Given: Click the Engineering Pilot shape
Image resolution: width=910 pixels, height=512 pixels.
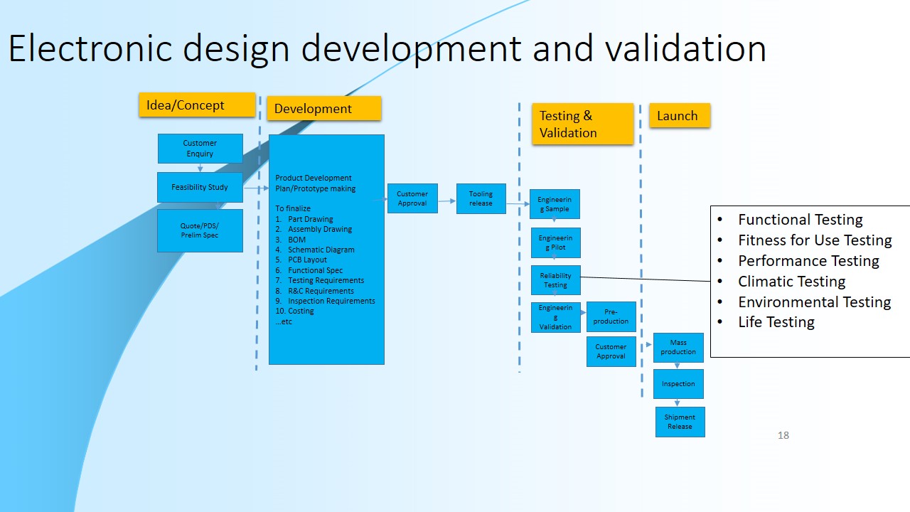Looking at the screenshot, I should (x=555, y=242).
